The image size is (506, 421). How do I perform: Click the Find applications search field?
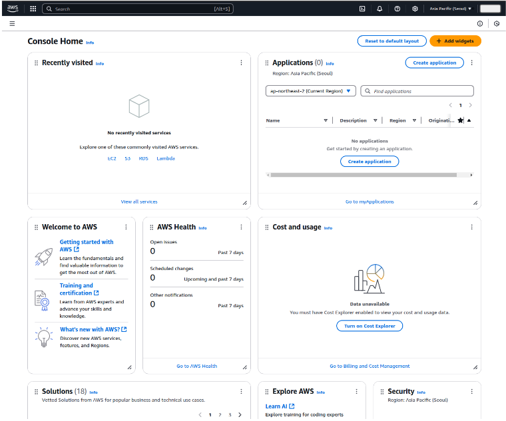tap(417, 91)
